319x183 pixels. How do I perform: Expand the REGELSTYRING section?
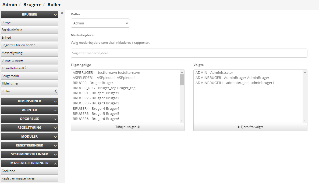[x=29, y=128]
